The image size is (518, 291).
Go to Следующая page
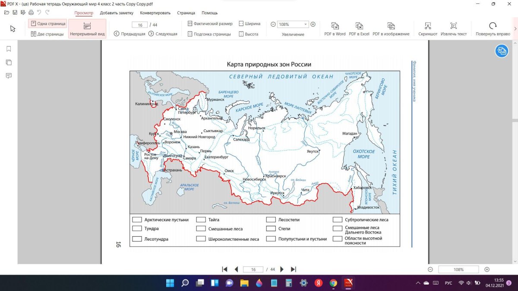pos(163,34)
